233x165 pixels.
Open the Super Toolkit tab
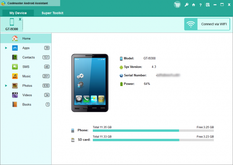(52, 13)
